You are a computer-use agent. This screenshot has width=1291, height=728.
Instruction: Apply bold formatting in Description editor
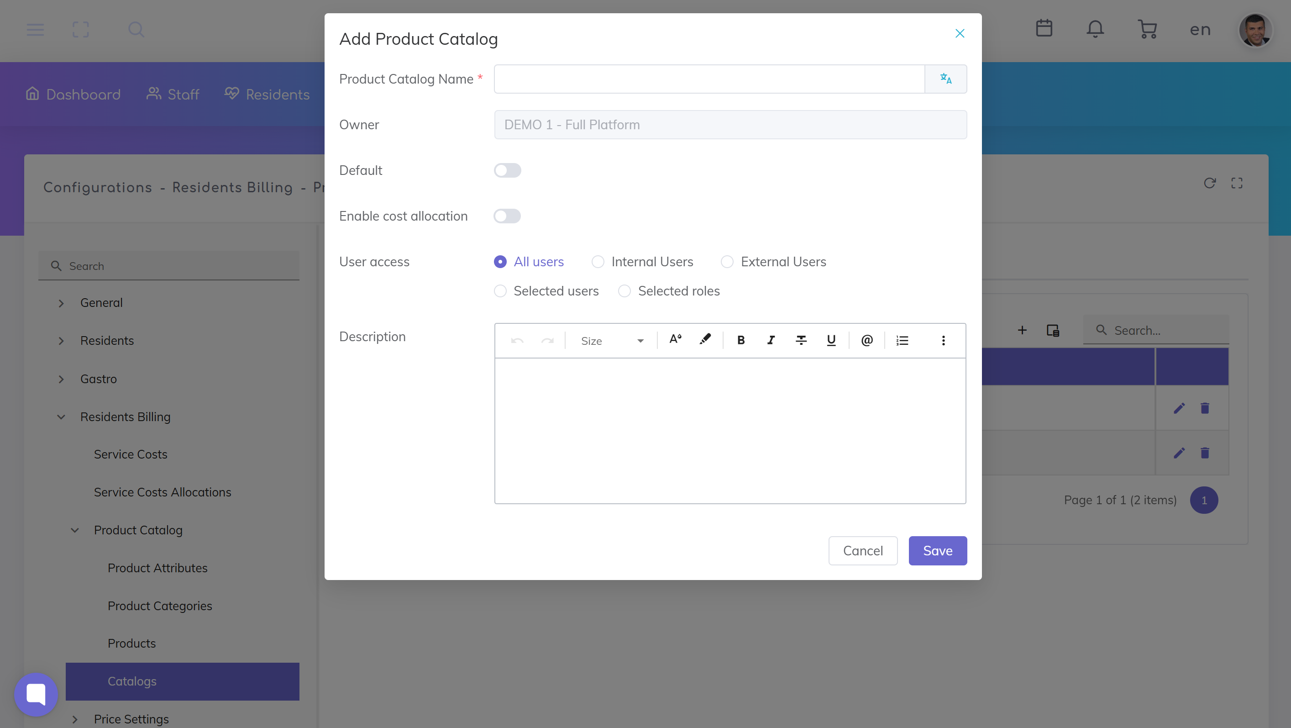[x=741, y=340]
